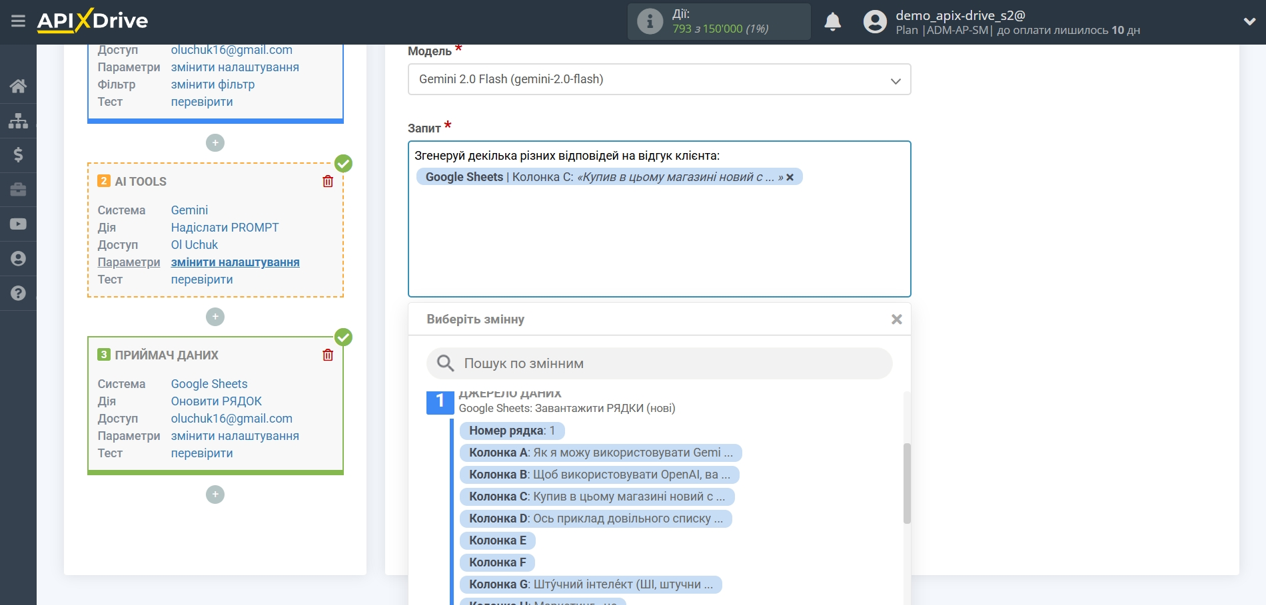Click the variable search magnifier icon
This screenshot has height=605, width=1266.
pos(445,363)
